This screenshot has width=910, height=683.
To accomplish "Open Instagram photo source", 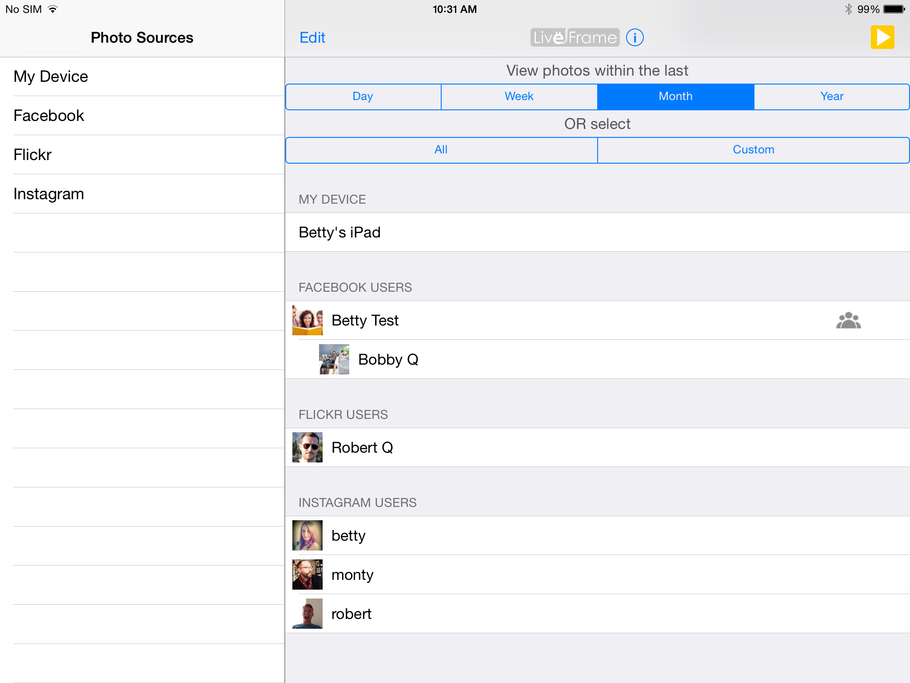I will click(x=142, y=194).
